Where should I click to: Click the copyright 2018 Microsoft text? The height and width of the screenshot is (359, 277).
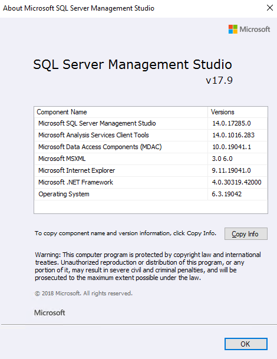point(84,294)
